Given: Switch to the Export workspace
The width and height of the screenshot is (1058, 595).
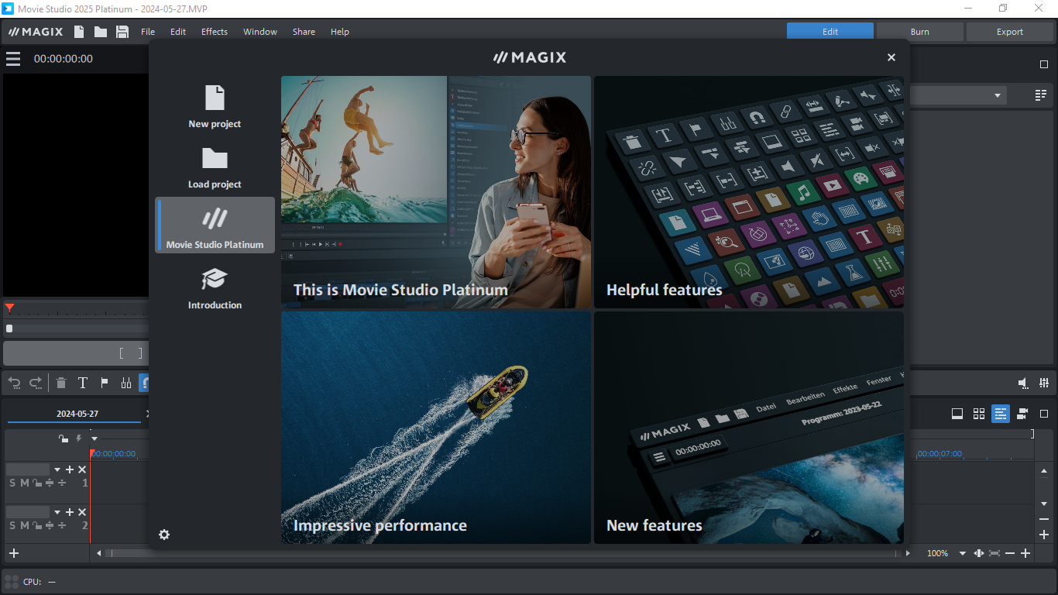Looking at the screenshot, I should coord(1010,32).
